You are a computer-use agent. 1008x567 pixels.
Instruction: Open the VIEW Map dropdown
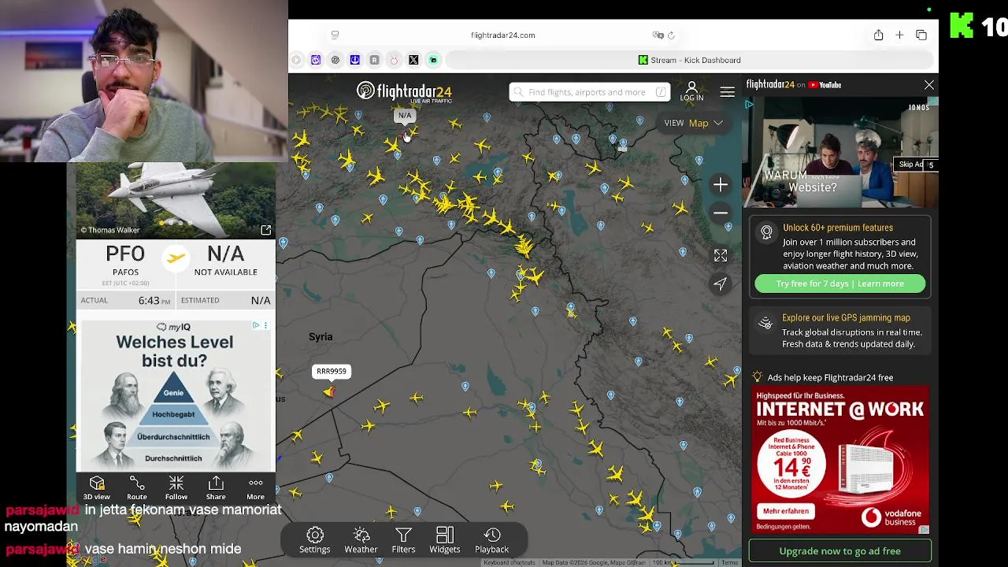(693, 123)
